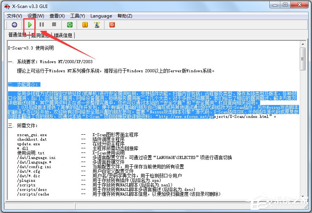Switch to the 错误信息 tab
Screen dimensions: 312x213
click(63, 35)
